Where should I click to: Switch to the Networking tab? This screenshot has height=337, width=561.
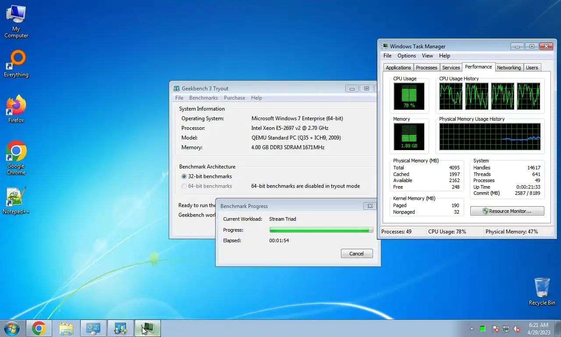tap(509, 68)
